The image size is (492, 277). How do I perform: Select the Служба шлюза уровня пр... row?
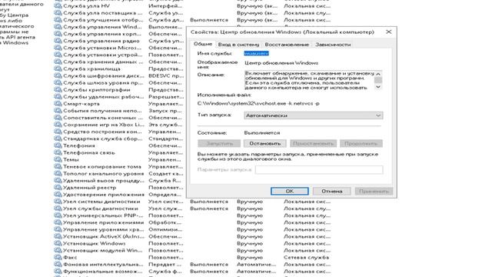(120, 82)
